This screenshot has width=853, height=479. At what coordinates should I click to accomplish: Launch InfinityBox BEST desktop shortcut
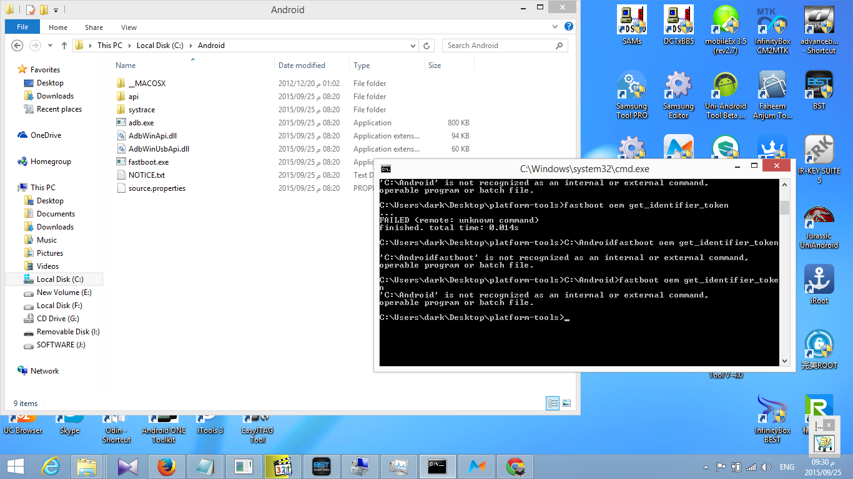click(772, 419)
